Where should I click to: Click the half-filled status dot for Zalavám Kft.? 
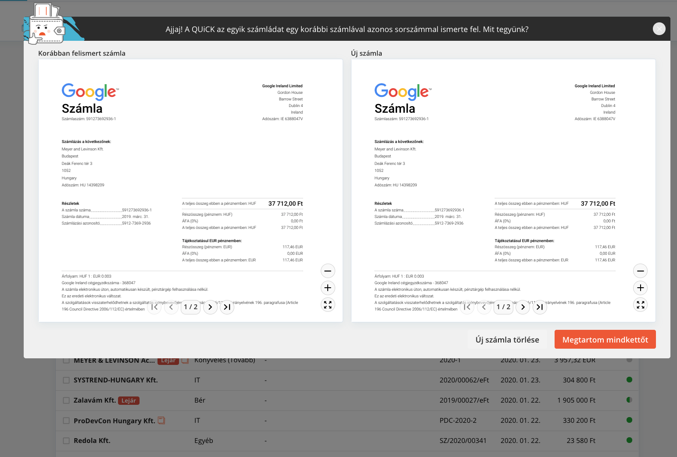coord(629,400)
